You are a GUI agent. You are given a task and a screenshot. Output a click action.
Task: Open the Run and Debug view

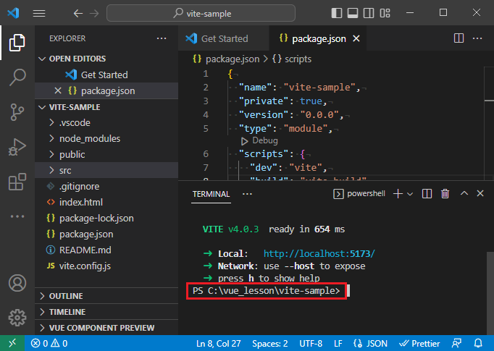[17, 147]
